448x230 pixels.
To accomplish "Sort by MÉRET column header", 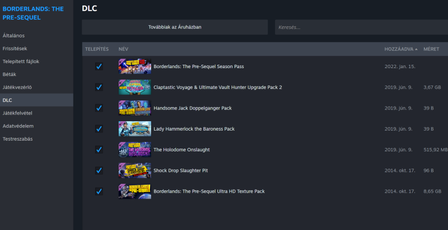I will [x=431, y=49].
